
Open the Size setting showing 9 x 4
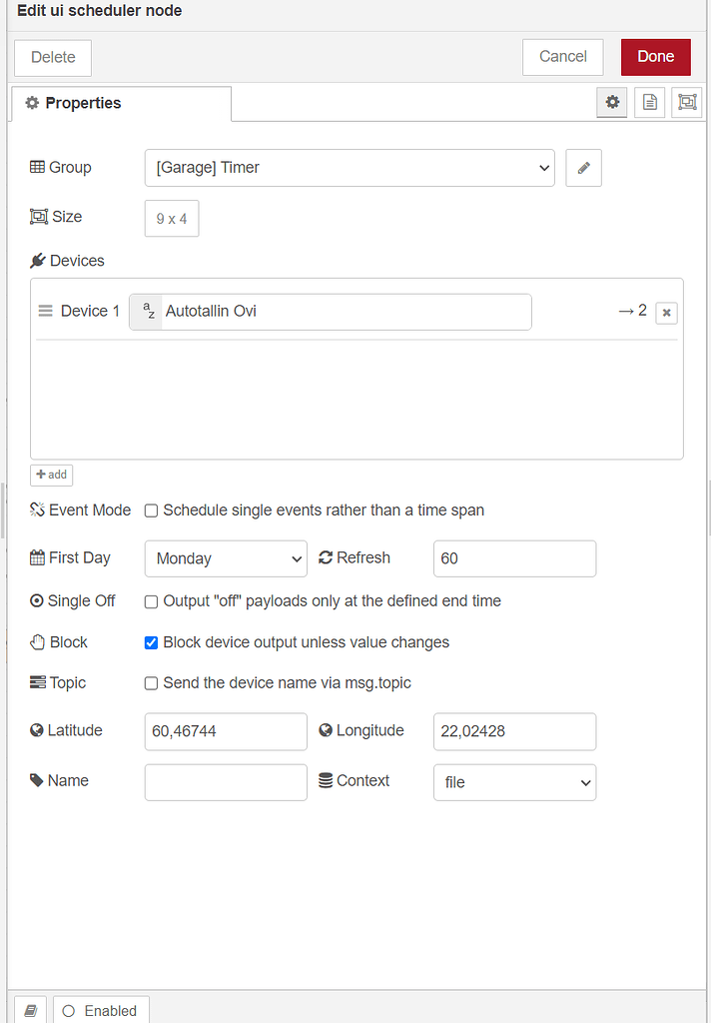pyautogui.click(x=171, y=218)
